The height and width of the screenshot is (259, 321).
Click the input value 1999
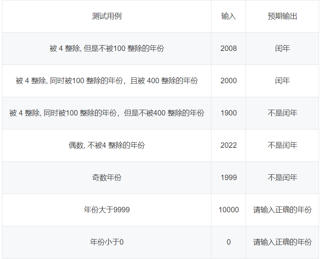coord(229,178)
